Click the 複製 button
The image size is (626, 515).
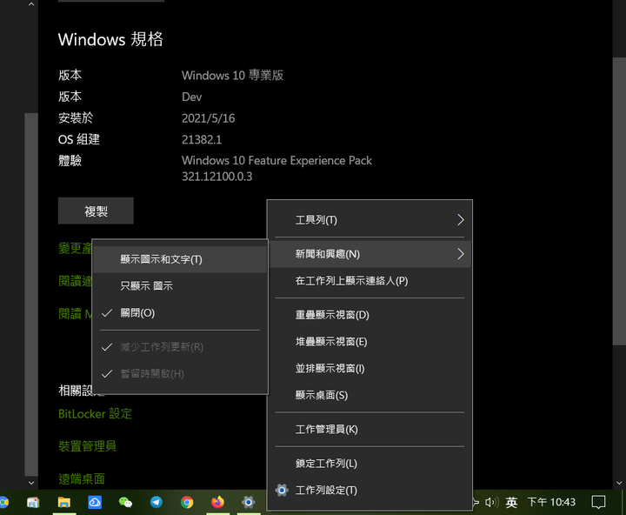(x=96, y=211)
